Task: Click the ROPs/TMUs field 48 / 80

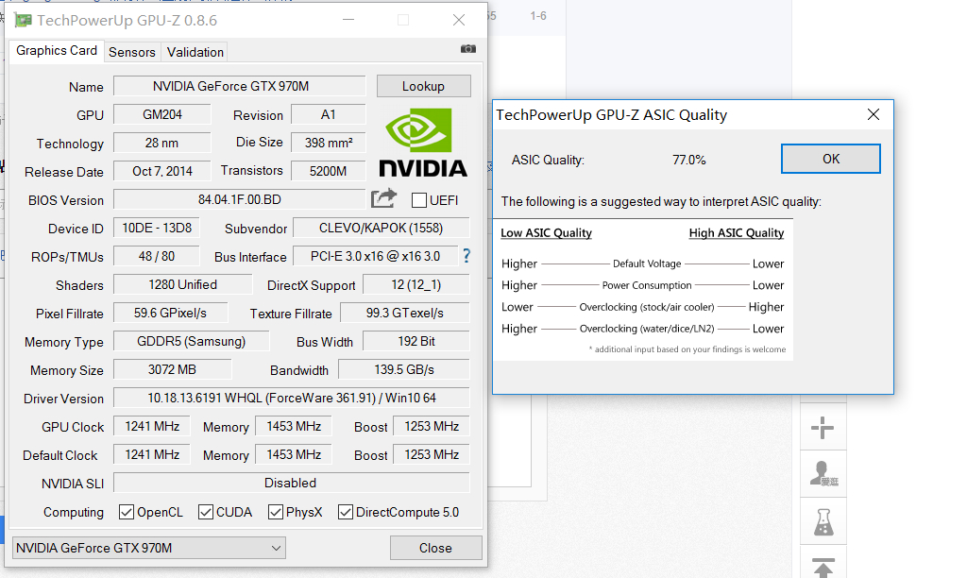Action: (x=157, y=256)
